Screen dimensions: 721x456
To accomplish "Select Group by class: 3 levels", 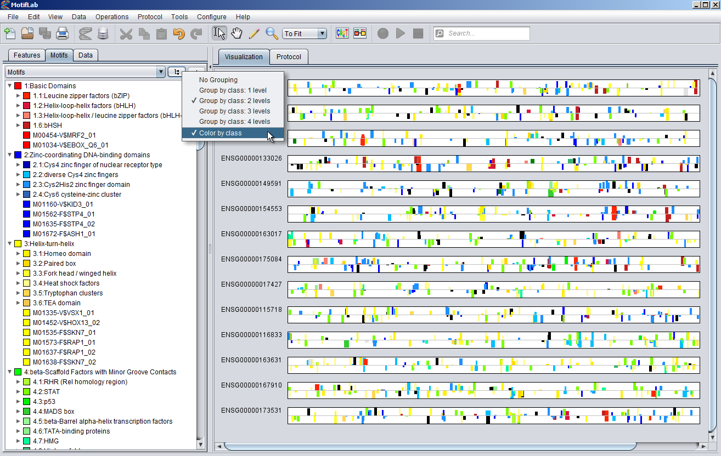I will 233,111.
